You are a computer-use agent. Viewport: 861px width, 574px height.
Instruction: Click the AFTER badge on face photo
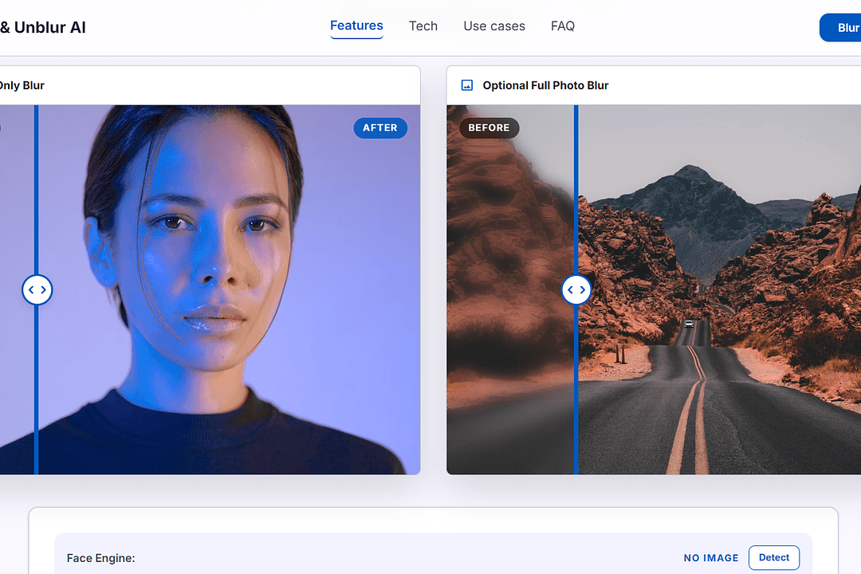tap(380, 128)
